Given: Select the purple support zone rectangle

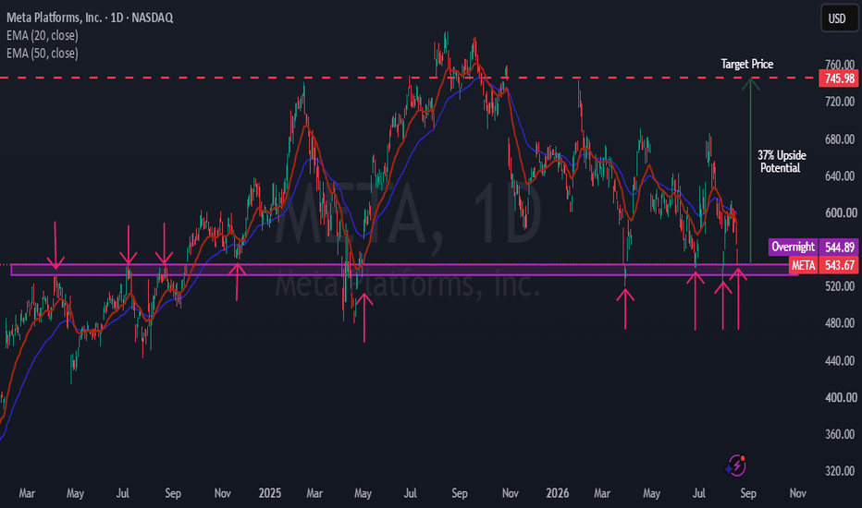Looking at the screenshot, I should (404, 270).
